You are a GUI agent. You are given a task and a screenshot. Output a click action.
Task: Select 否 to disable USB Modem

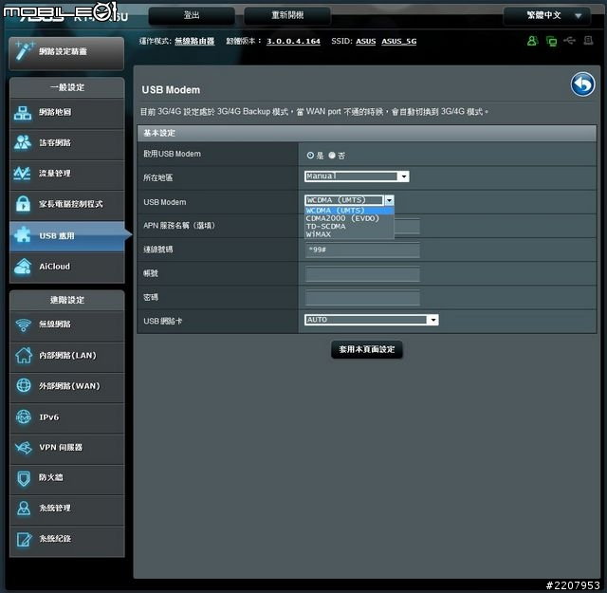point(332,155)
